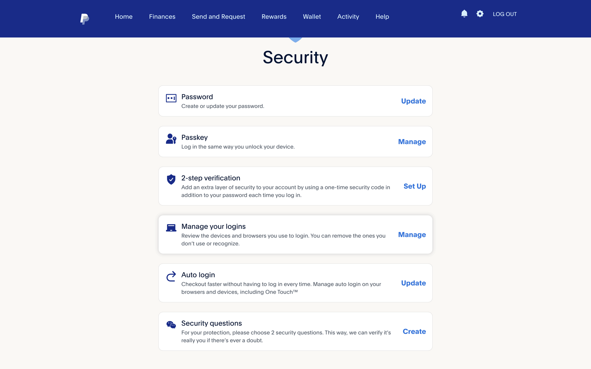Click Manage for Manage your logins
The height and width of the screenshot is (369, 591).
pos(412,235)
